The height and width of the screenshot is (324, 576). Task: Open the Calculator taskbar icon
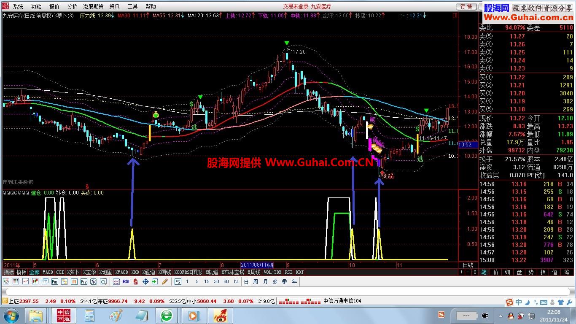89,315
